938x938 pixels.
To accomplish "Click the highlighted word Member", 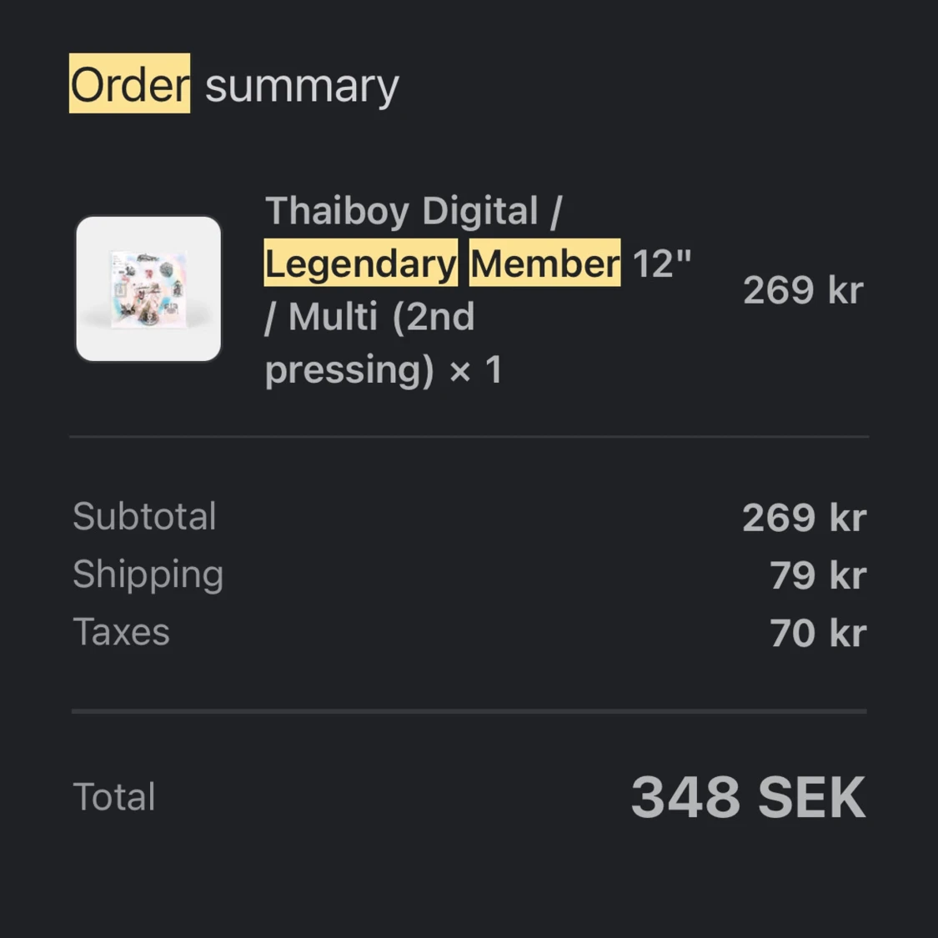I will click(x=545, y=263).
